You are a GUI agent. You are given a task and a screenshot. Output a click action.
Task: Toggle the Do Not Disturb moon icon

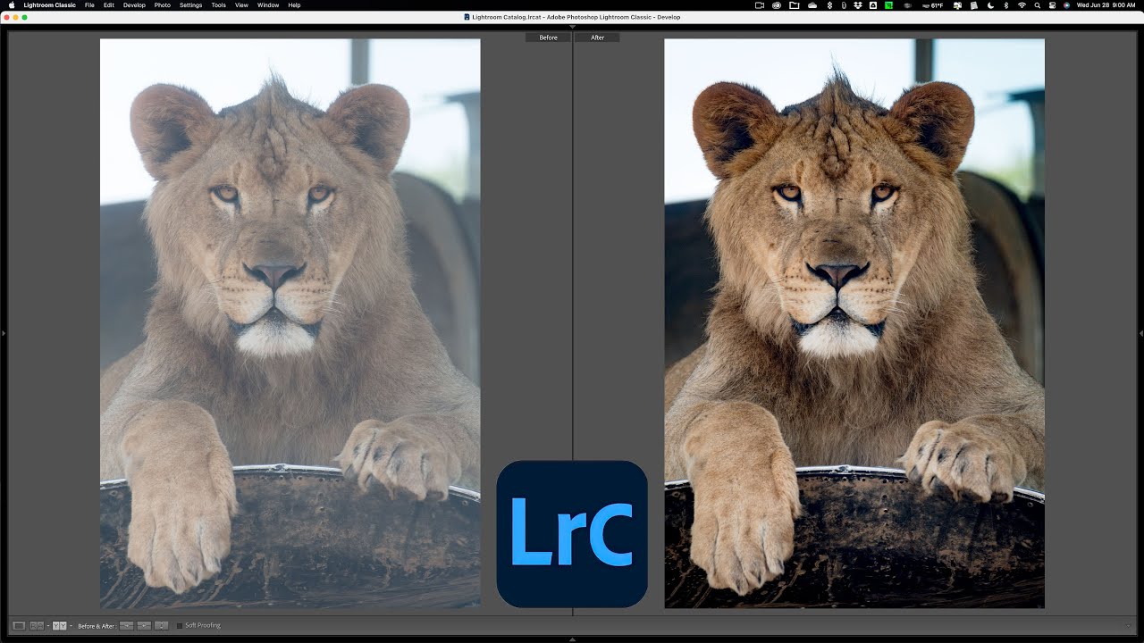(x=989, y=5)
